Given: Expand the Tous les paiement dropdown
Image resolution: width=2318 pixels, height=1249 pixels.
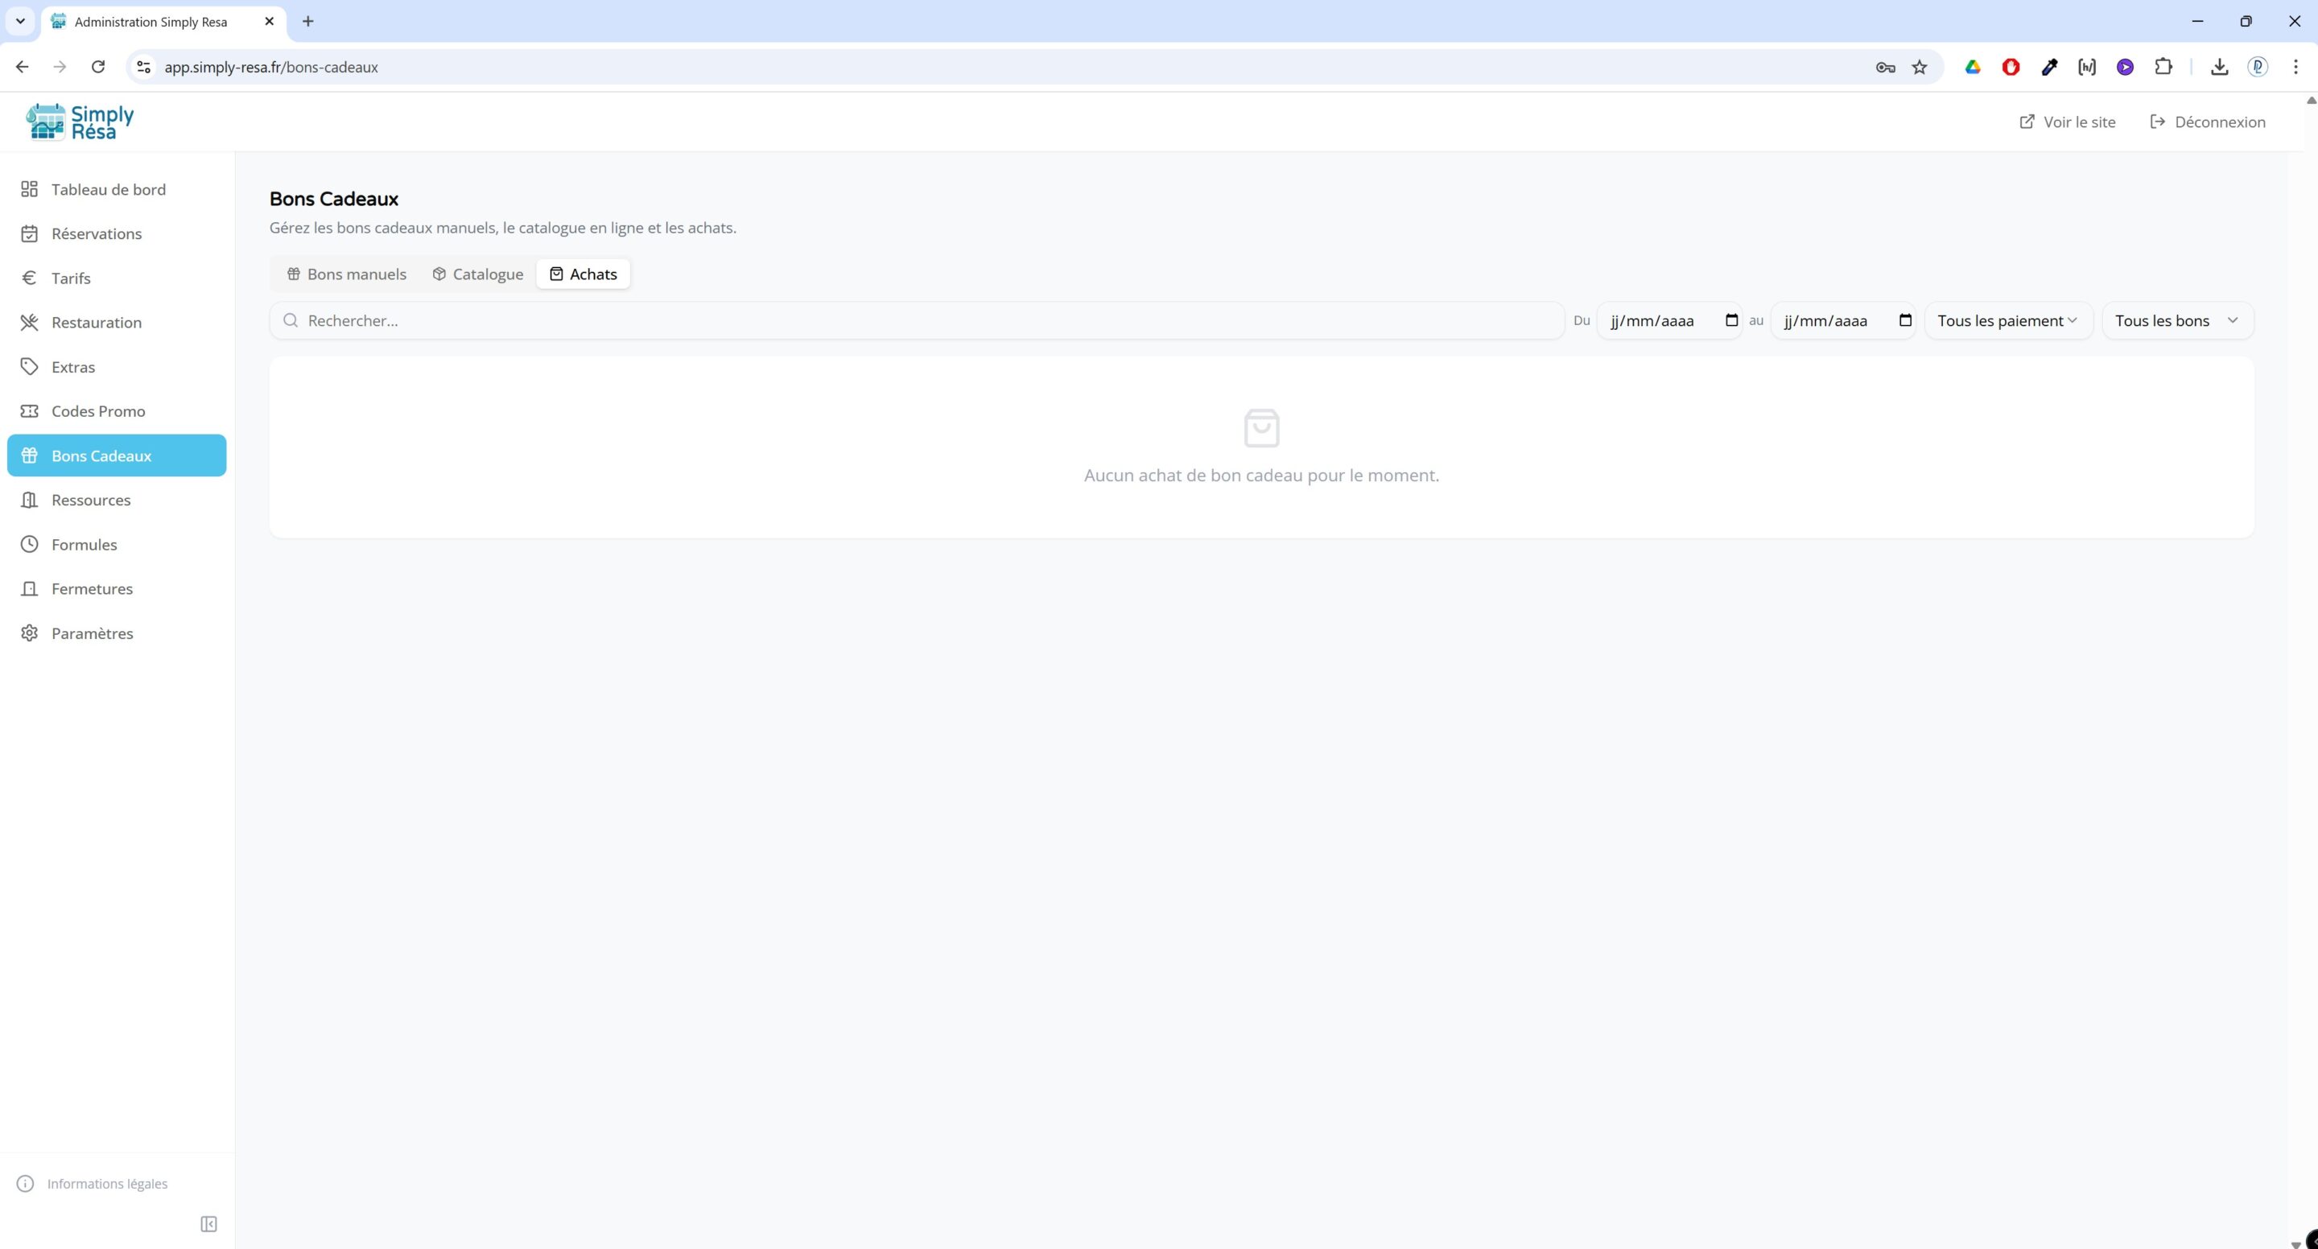Looking at the screenshot, I should click(x=2007, y=320).
